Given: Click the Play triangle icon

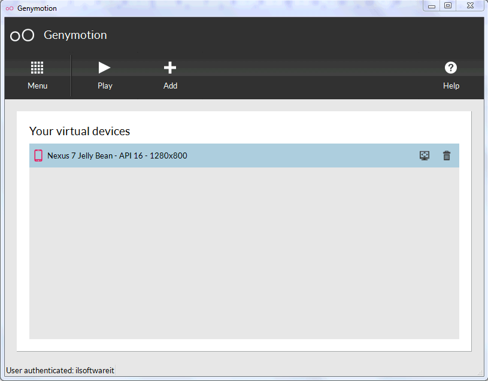Looking at the screenshot, I should coord(104,68).
